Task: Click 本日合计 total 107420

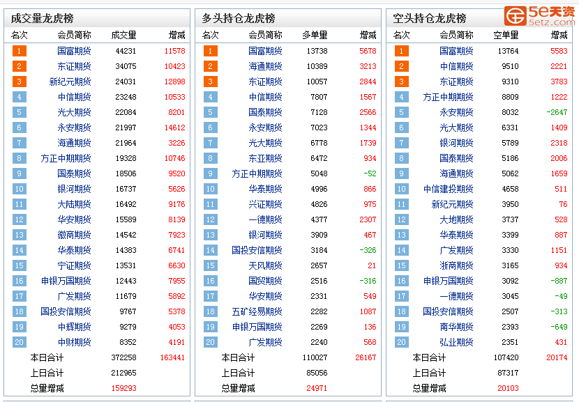Action: 506,357
